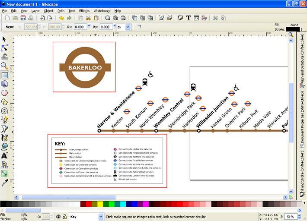Open Inkscape preferences icon
307x221 pixels.
pos(215,18)
